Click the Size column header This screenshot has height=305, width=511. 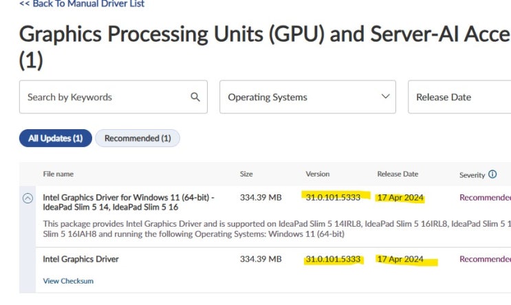pos(246,174)
